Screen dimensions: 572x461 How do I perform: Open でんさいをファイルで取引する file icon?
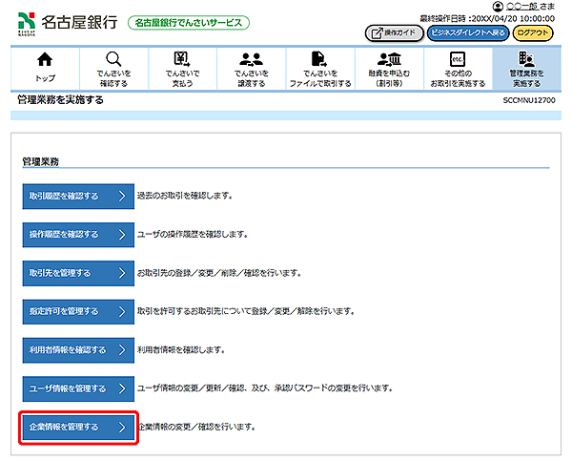click(319, 61)
